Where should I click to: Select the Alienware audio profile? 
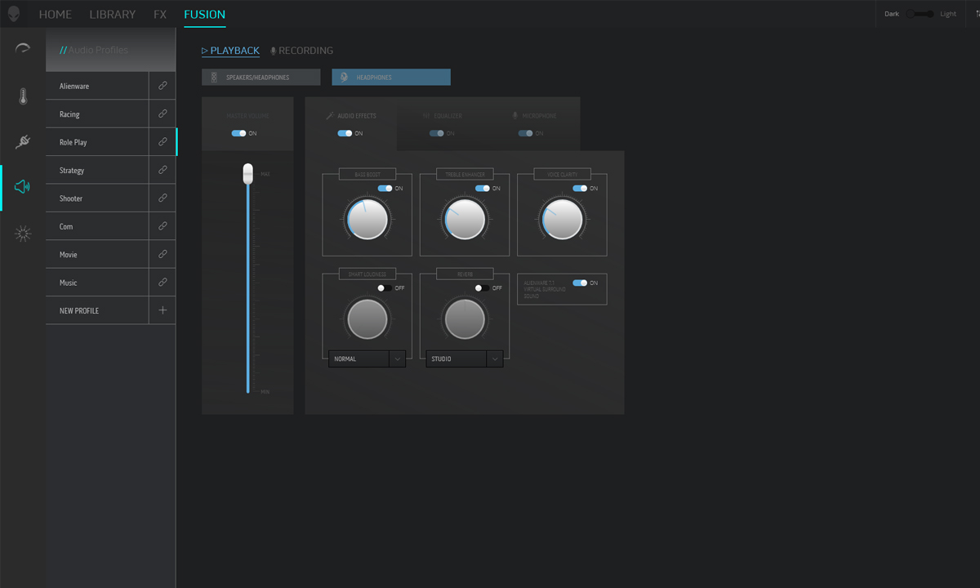[97, 86]
